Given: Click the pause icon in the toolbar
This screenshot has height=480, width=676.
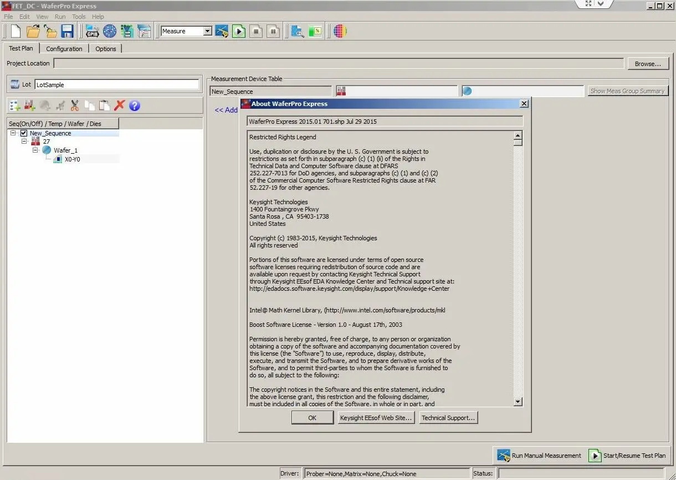Looking at the screenshot, I should [x=273, y=31].
